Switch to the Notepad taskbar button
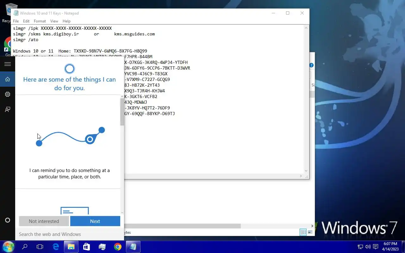The image size is (405, 253). tap(133, 247)
